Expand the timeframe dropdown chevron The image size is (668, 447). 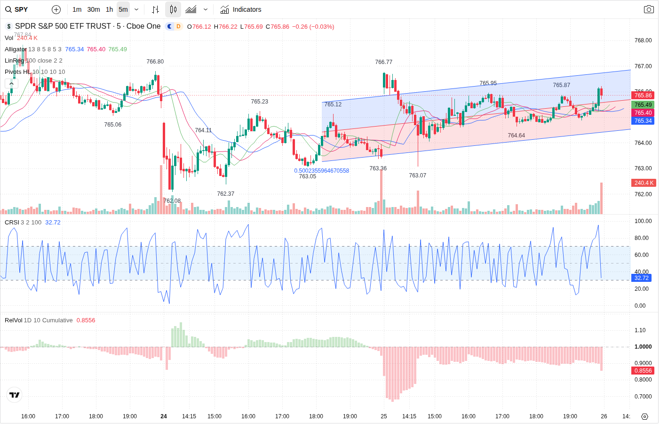136,9
